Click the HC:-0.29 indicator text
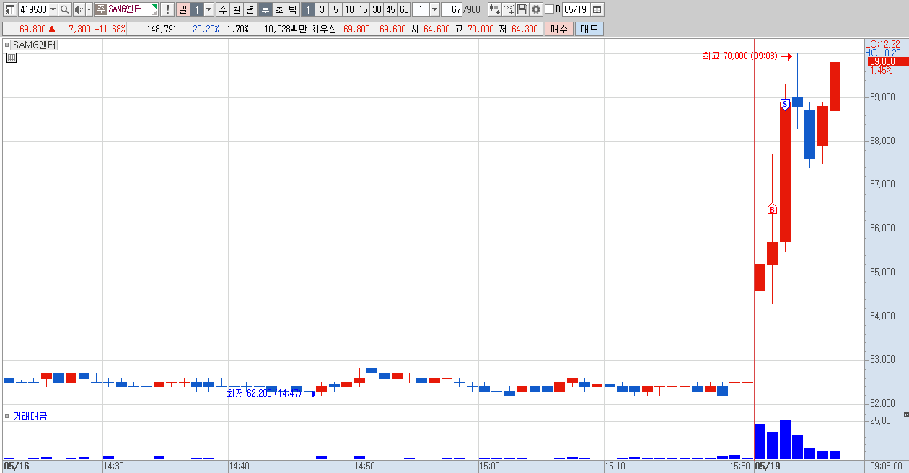The image size is (909, 473). pos(883,53)
